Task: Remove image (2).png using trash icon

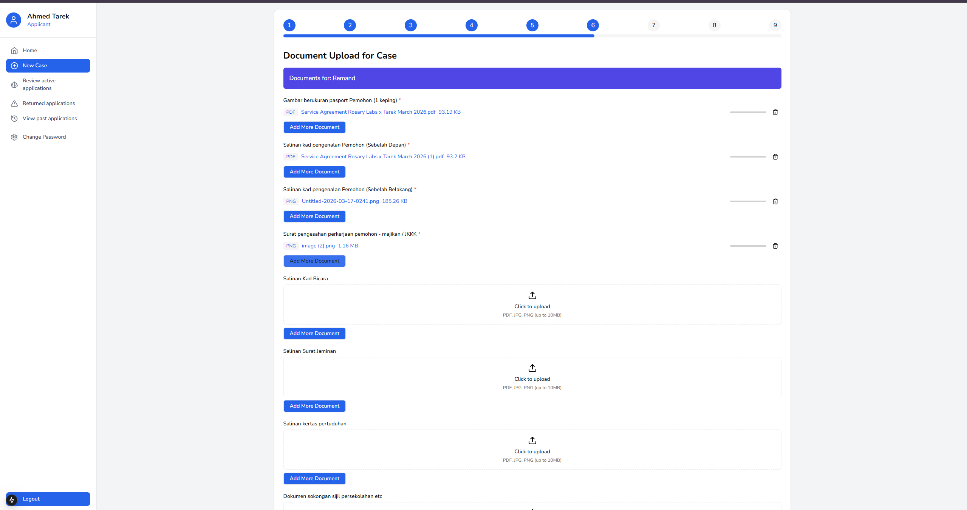Action: click(x=775, y=246)
